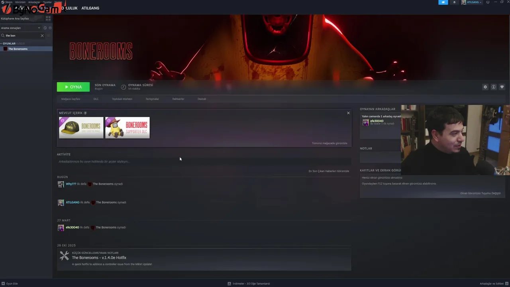Click Why??? avatar in activity

61,184
